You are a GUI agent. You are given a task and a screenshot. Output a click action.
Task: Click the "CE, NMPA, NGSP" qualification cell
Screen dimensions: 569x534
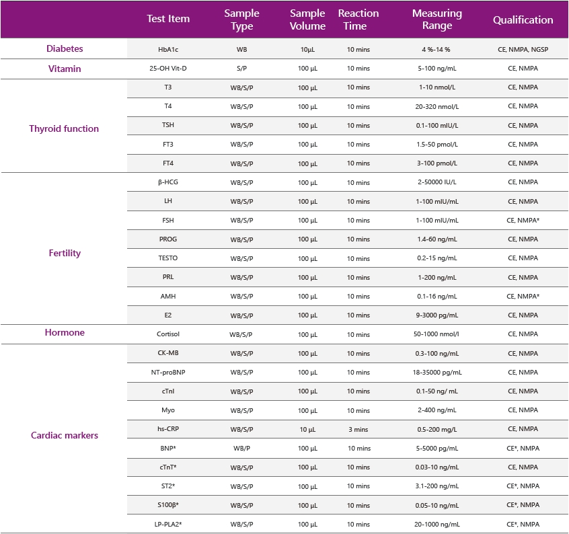click(523, 50)
